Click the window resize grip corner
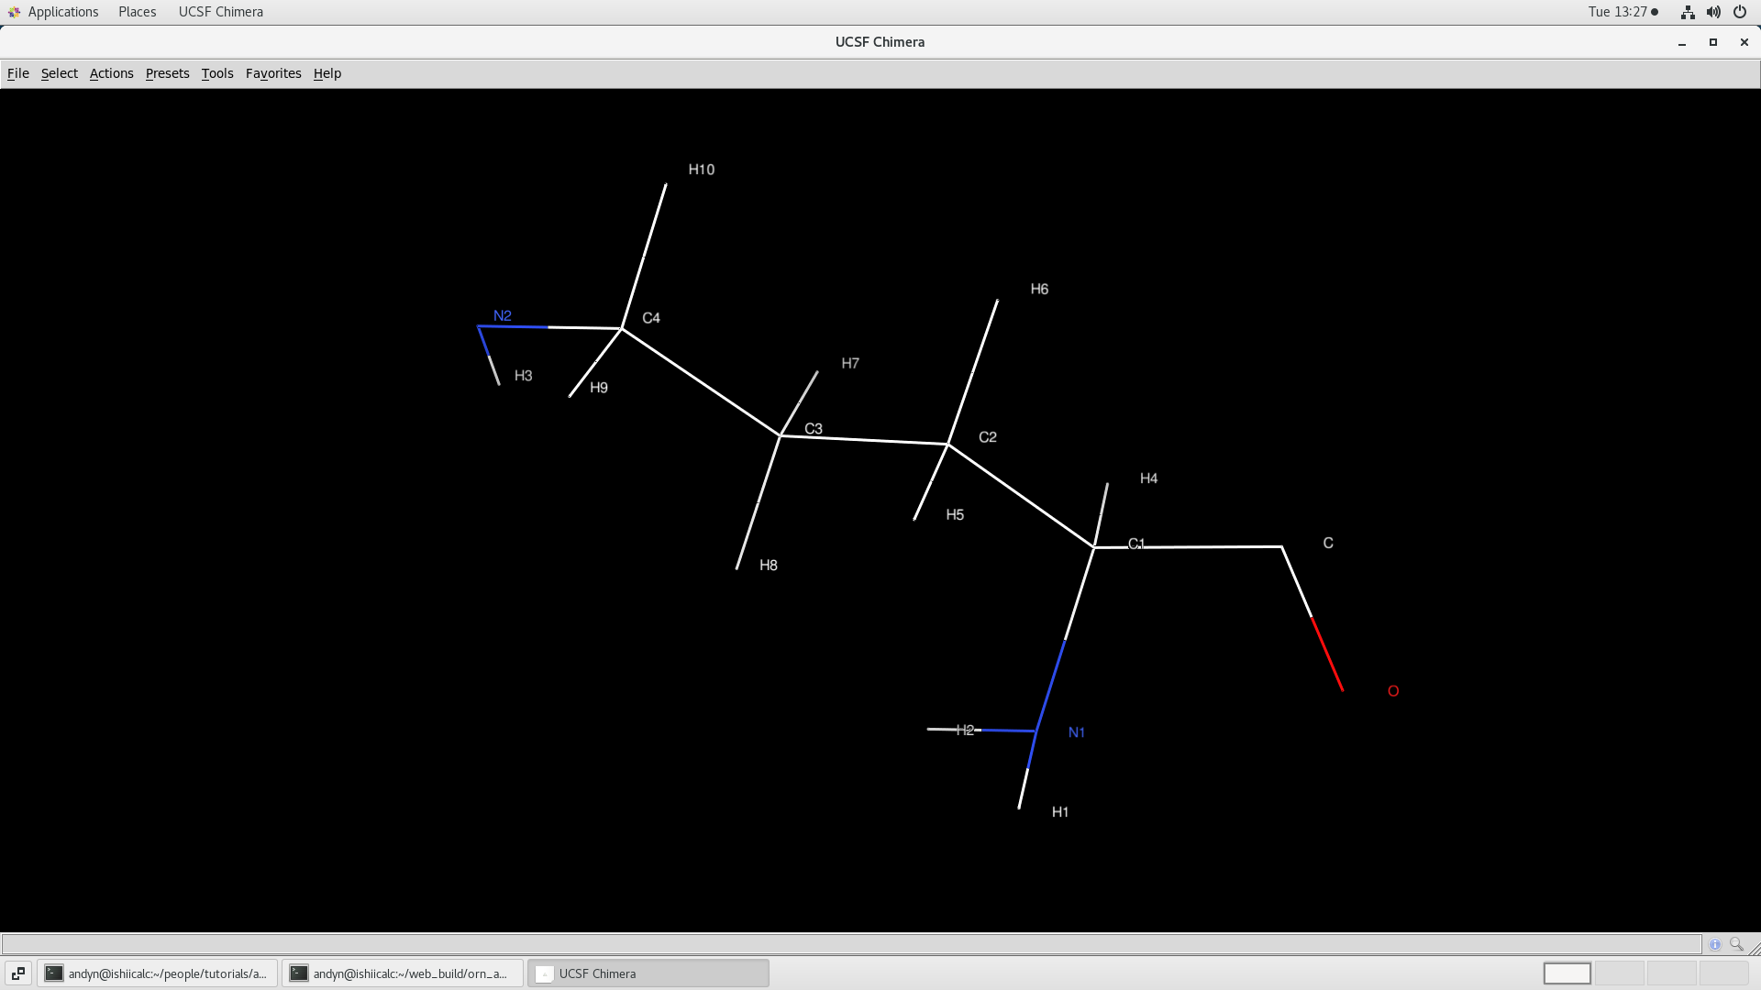The image size is (1761, 990). pos(1754,948)
